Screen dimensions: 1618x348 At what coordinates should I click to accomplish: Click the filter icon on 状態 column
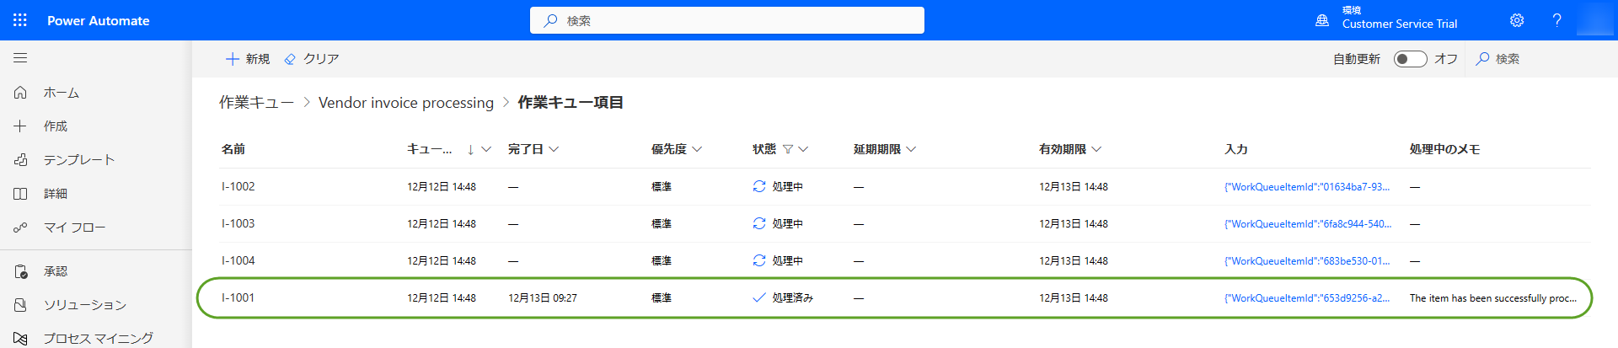(x=788, y=149)
